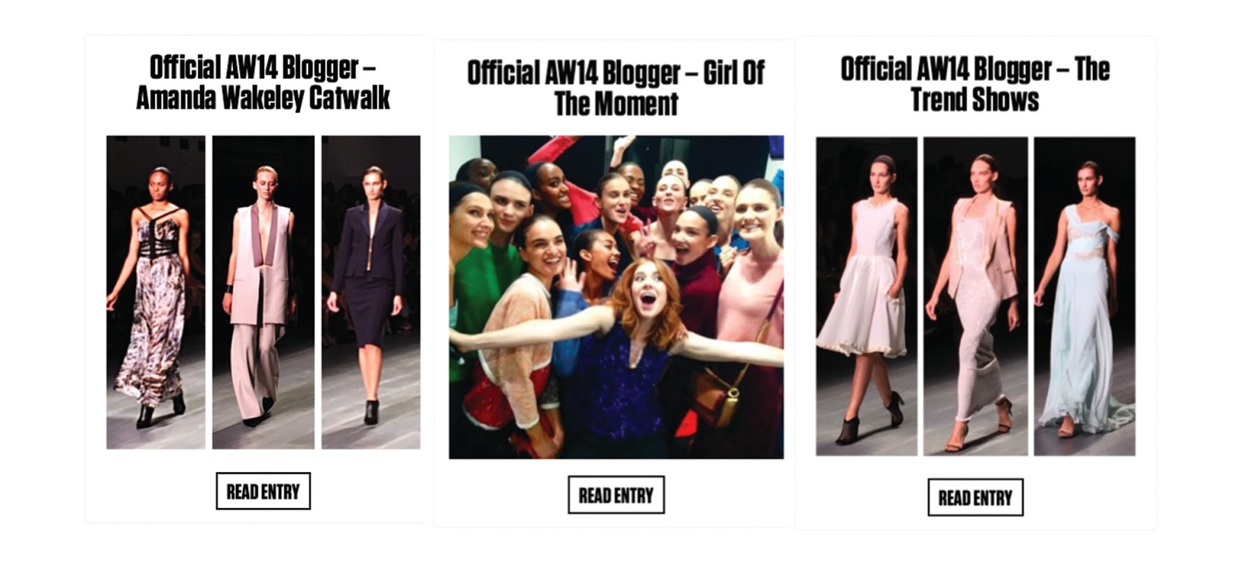Image resolution: width=1242 pixels, height=566 pixels.
Task: Click Read Entry under Amanda Wakeley Catwalk
Action: 263,491
